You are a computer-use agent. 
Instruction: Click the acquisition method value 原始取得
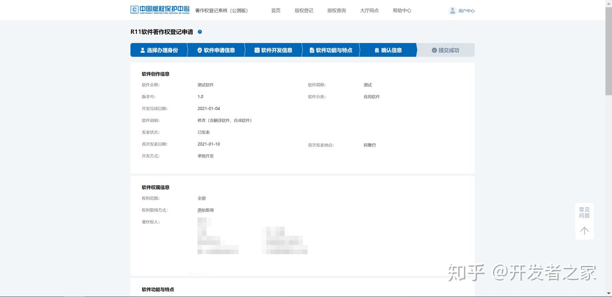click(x=206, y=210)
